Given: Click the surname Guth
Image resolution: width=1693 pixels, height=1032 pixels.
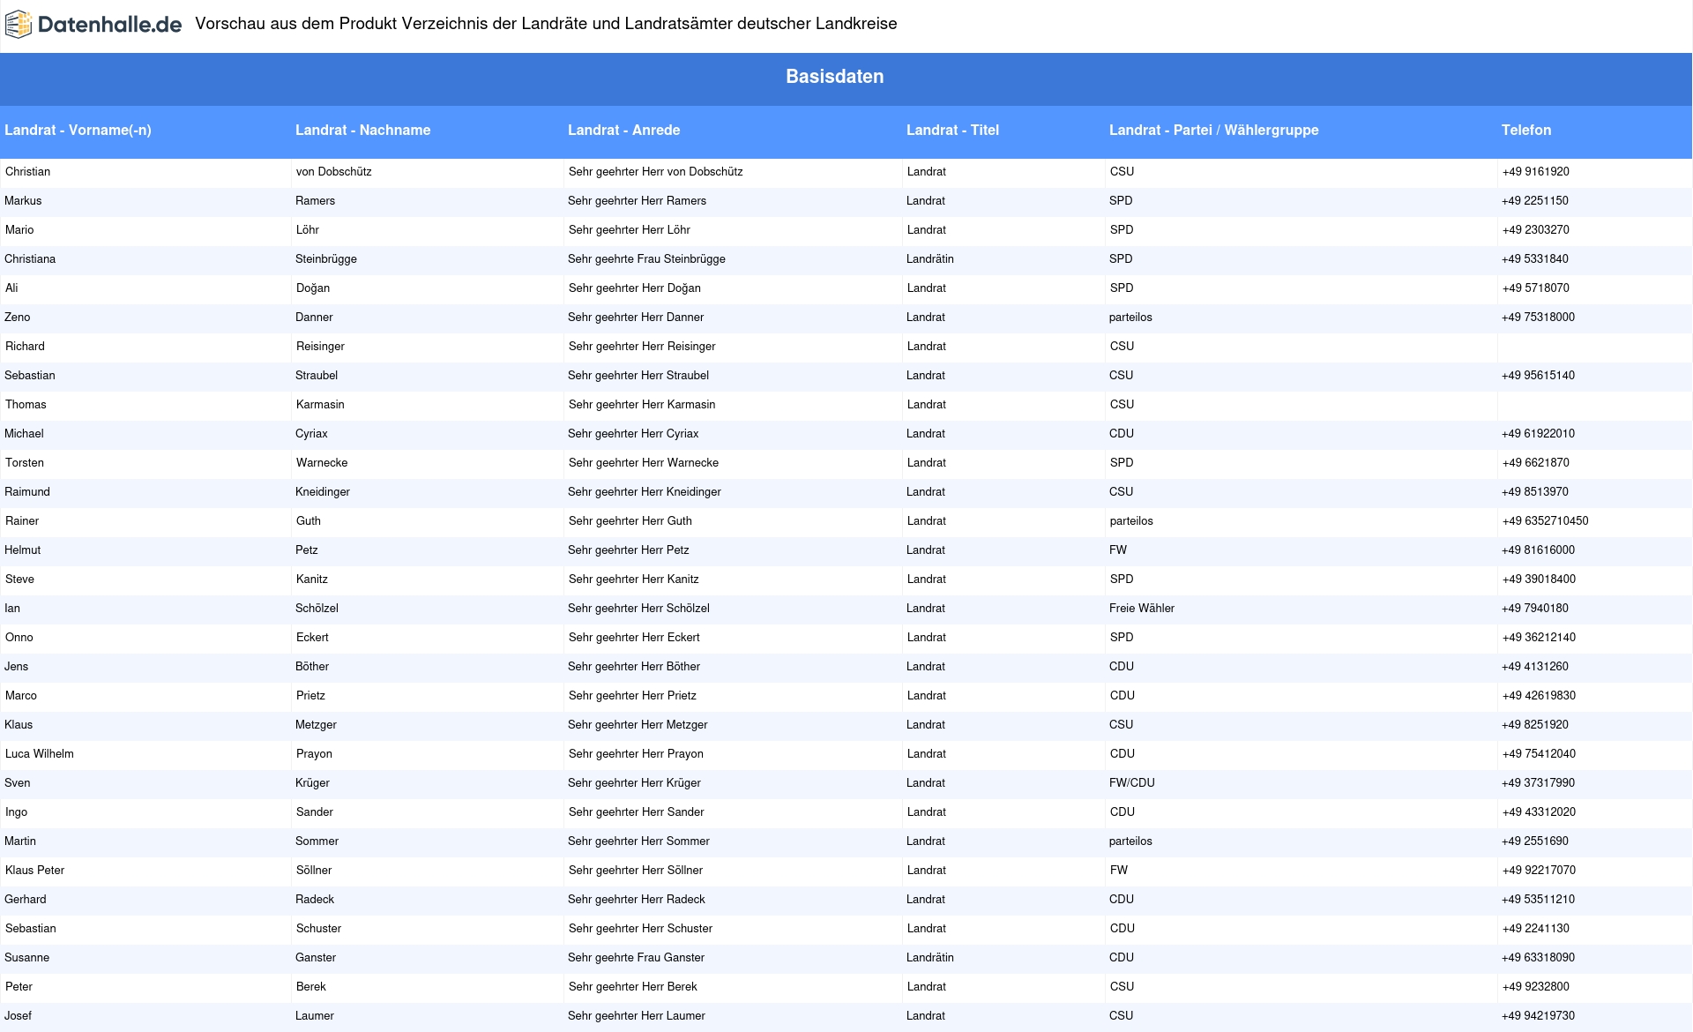Looking at the screenshot, I should click(x=309, y=521).
